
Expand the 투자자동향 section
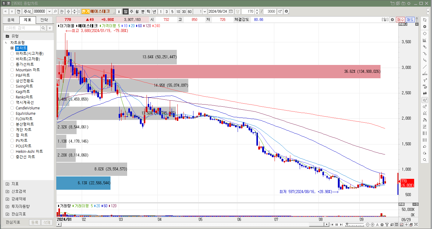coord(7,206)
